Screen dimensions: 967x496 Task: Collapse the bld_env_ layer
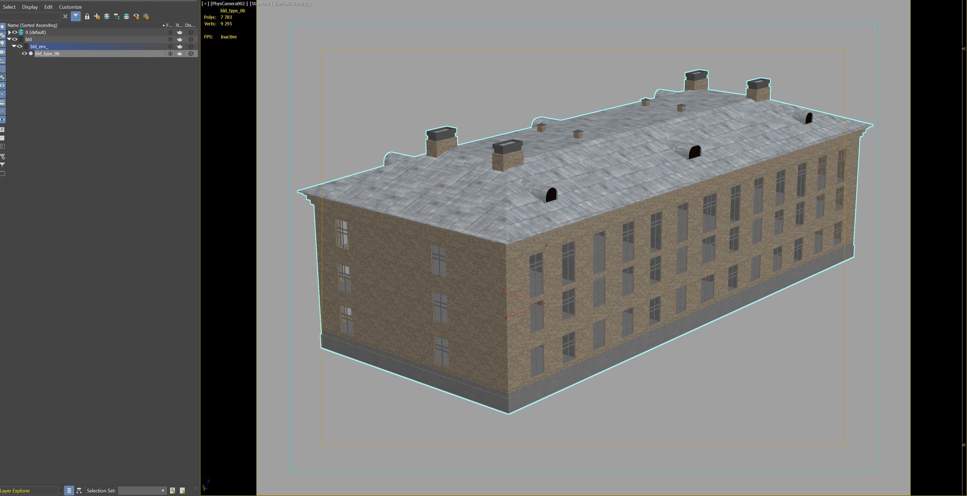pyautogui.click(x=14, y=46)
